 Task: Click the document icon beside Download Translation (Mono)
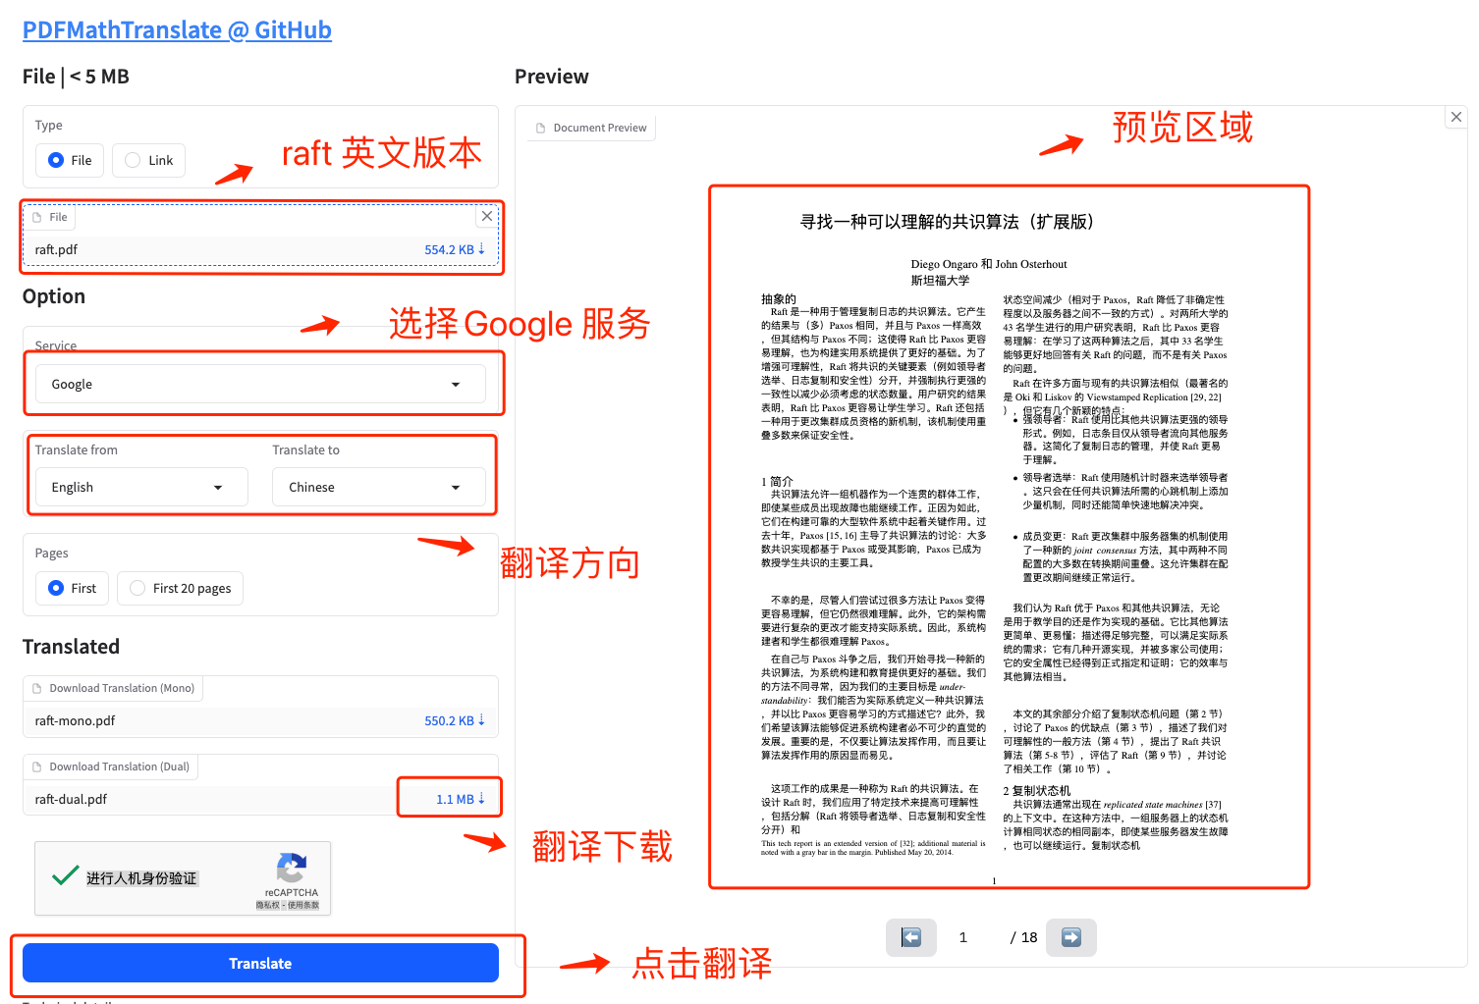tap(36, 688)
